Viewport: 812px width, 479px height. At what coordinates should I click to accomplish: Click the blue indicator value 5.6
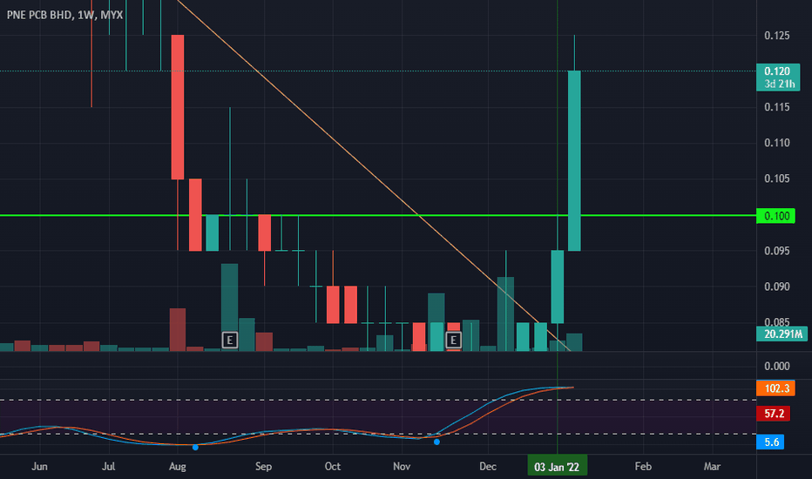tap(770, 442)
